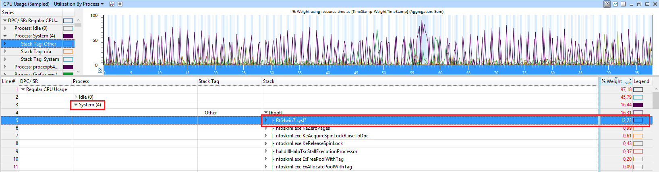659x172 pixels.
Task: Collapse the Process: System (4) series
Action: [5, 36]
